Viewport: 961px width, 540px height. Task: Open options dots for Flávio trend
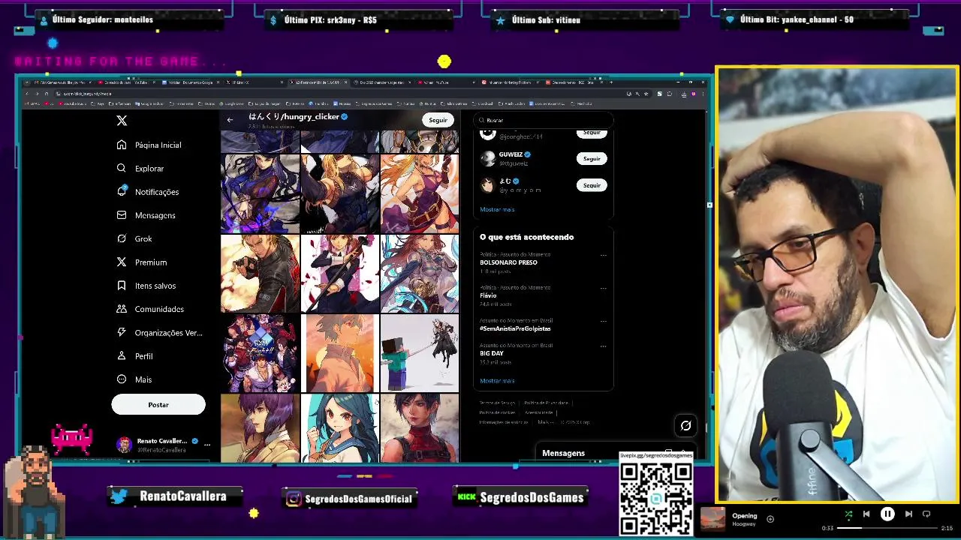pos(603,288)
